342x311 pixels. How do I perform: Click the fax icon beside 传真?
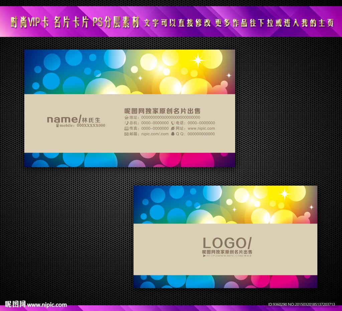[126, 128]
